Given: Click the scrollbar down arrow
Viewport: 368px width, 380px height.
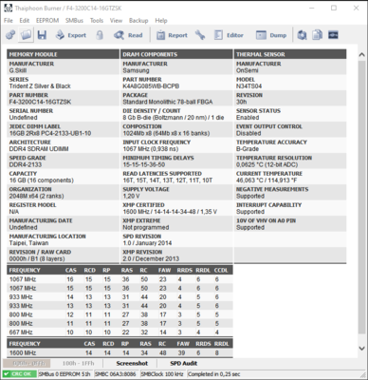Looking at the screenshot, I should click(362, 348).
